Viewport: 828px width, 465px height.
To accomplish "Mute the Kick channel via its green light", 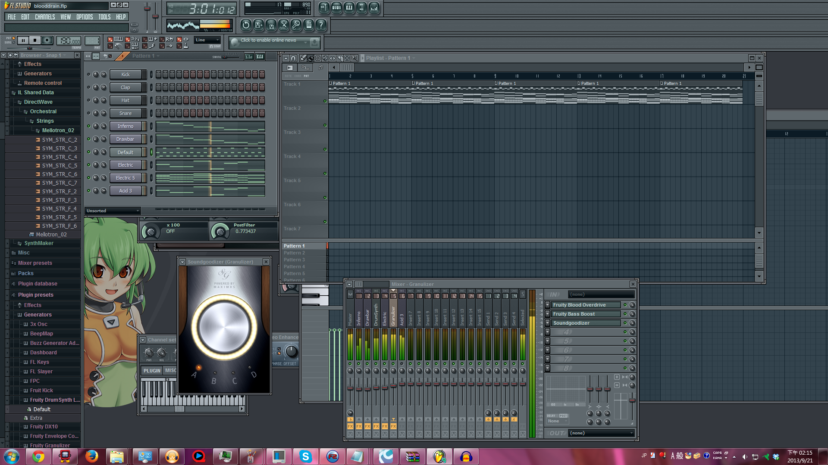I will 88,74.
